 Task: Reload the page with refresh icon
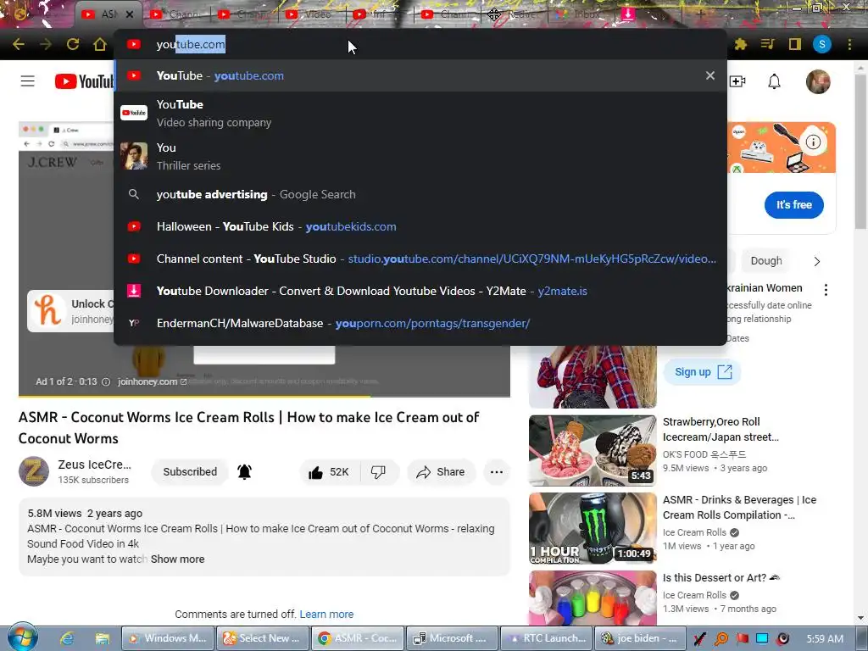click(x=73, y=44)
